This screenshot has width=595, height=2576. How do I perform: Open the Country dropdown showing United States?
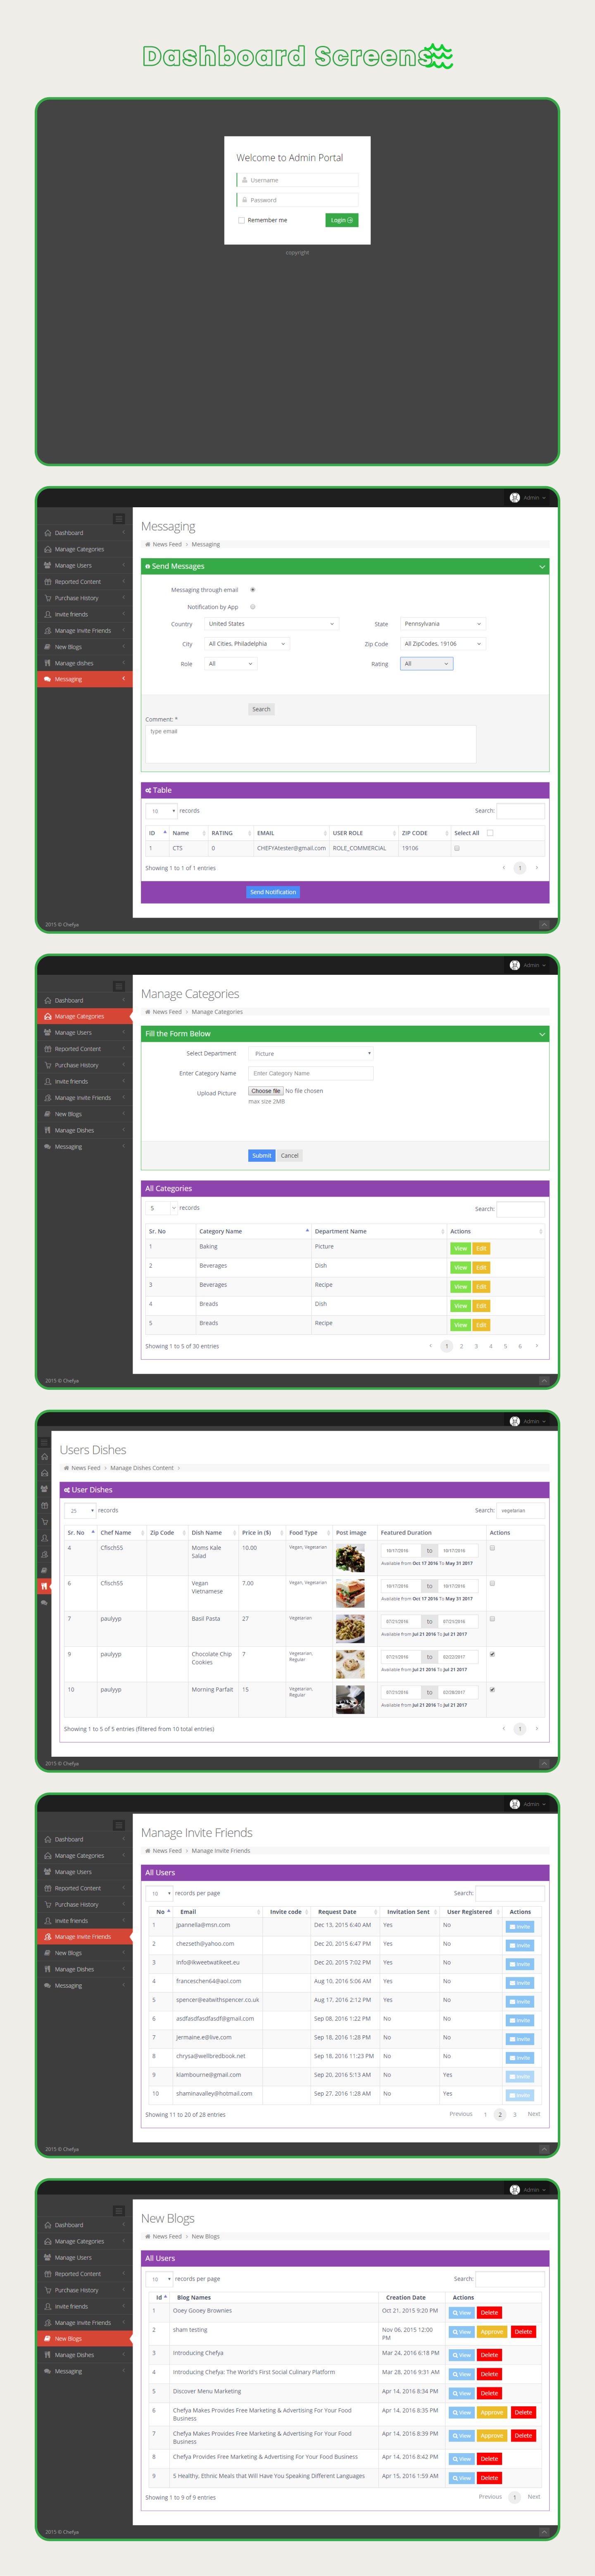pos(271,624)
